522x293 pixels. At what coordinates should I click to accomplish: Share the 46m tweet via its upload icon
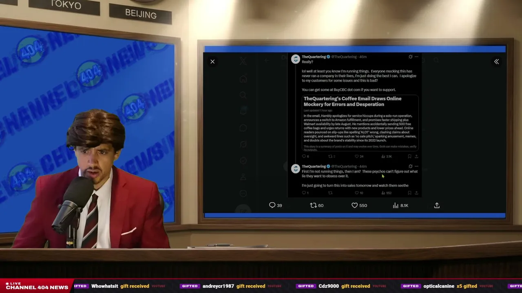point(416,156)
